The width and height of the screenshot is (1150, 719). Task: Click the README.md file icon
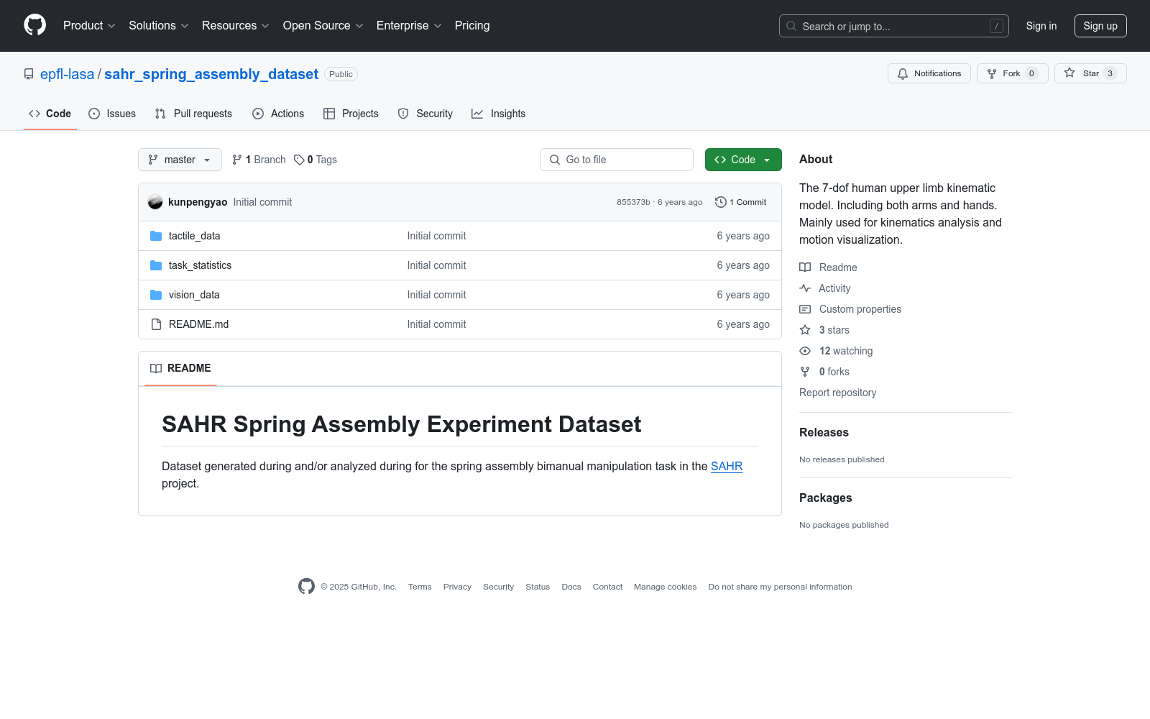pos(156,324)
